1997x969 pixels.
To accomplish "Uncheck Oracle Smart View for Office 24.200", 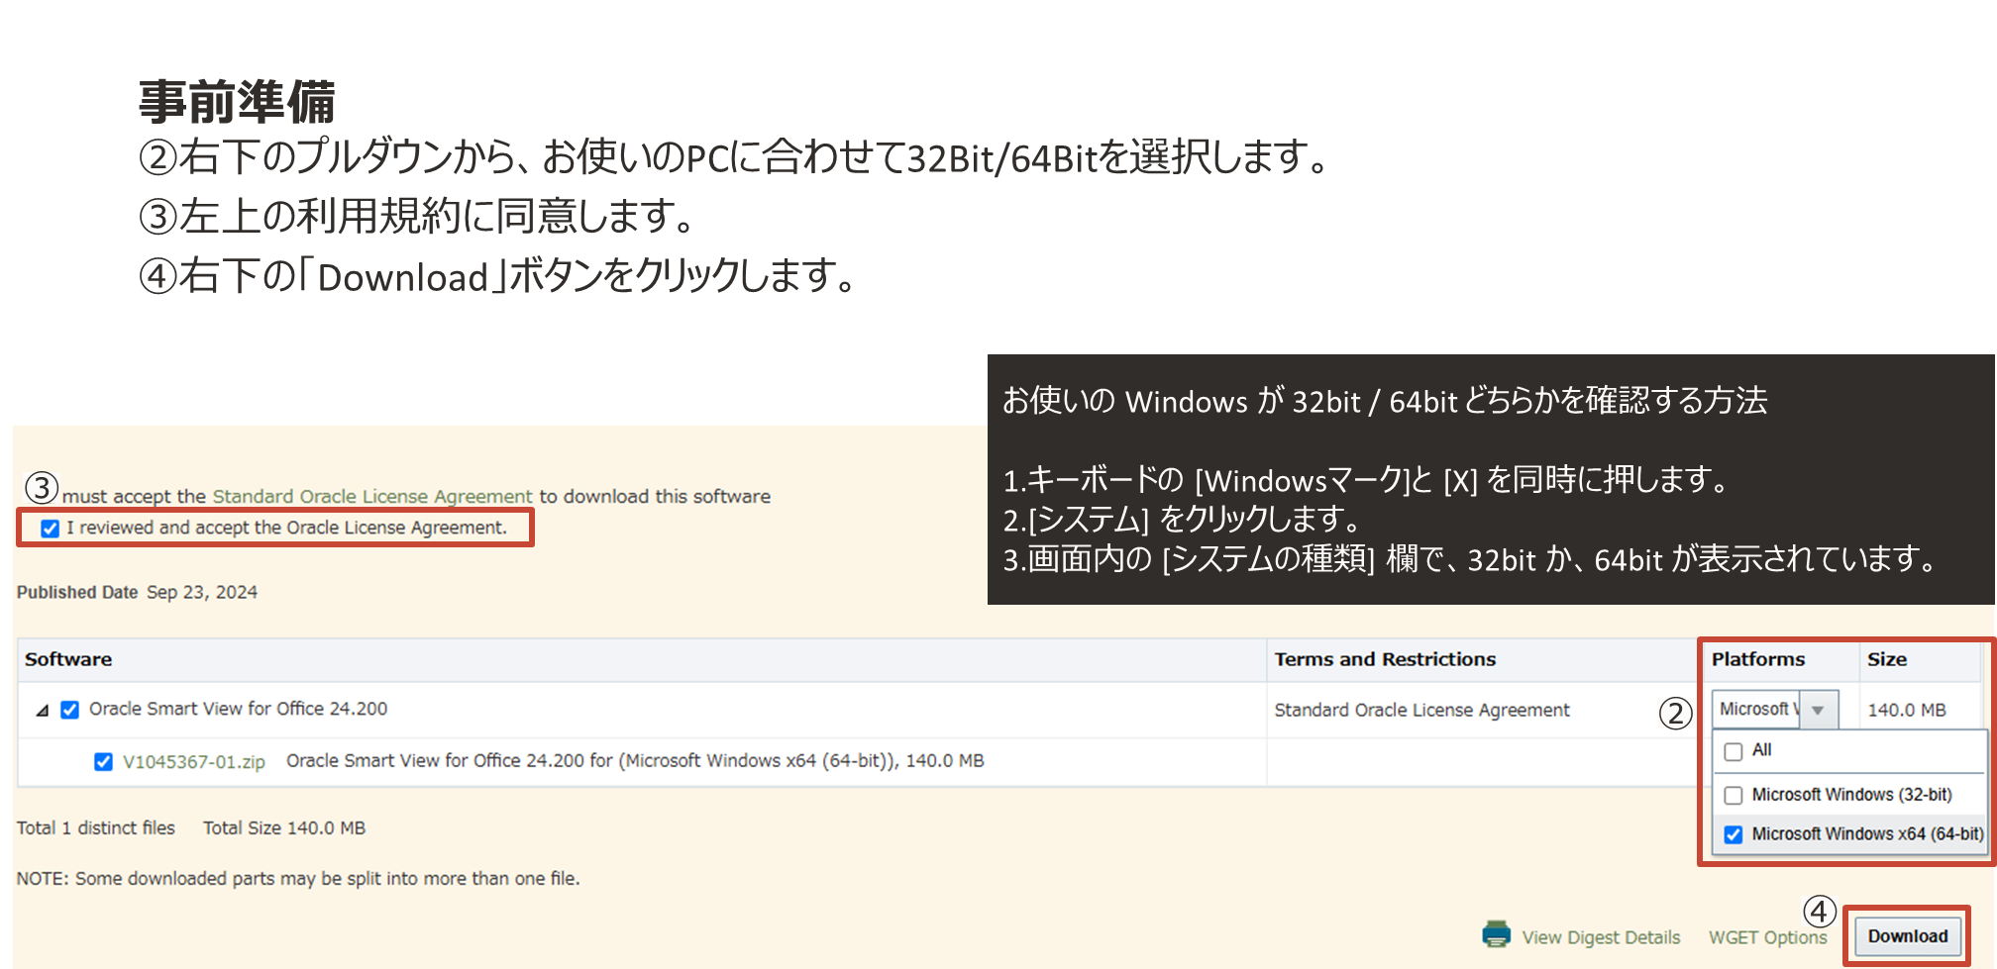I will [70, 710].
